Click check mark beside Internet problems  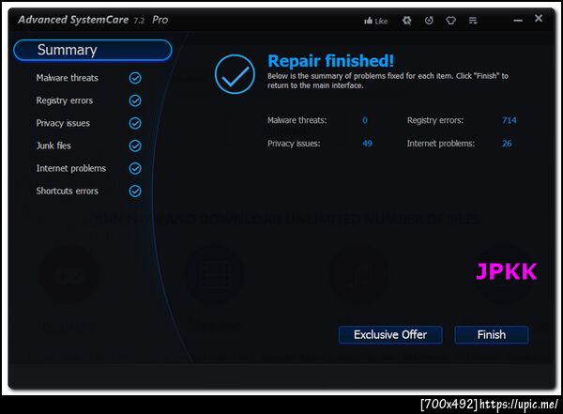[x=135, y=168]
